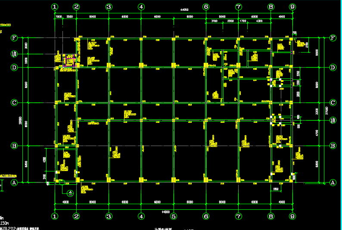Select the 1/D axis bubble
Screen dimensions: 342x230
pos(14,54)
